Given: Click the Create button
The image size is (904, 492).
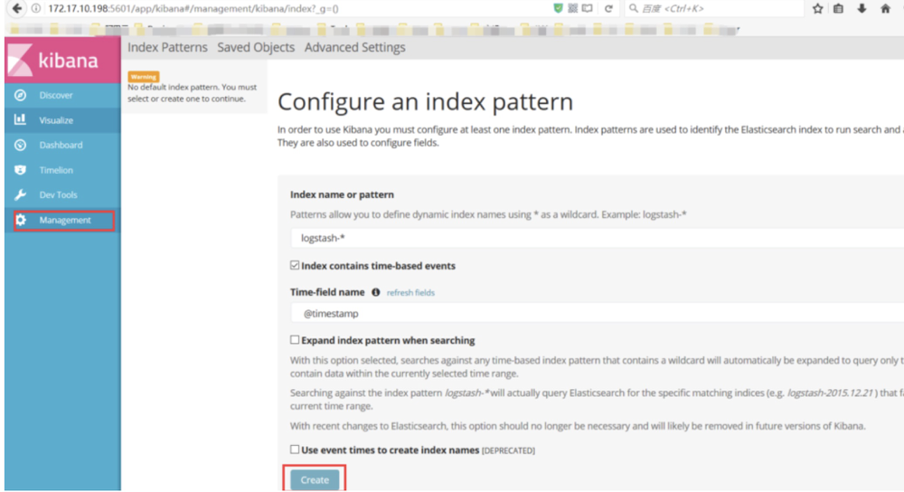Looking at the screenshot, I should [x=315, y=480].
